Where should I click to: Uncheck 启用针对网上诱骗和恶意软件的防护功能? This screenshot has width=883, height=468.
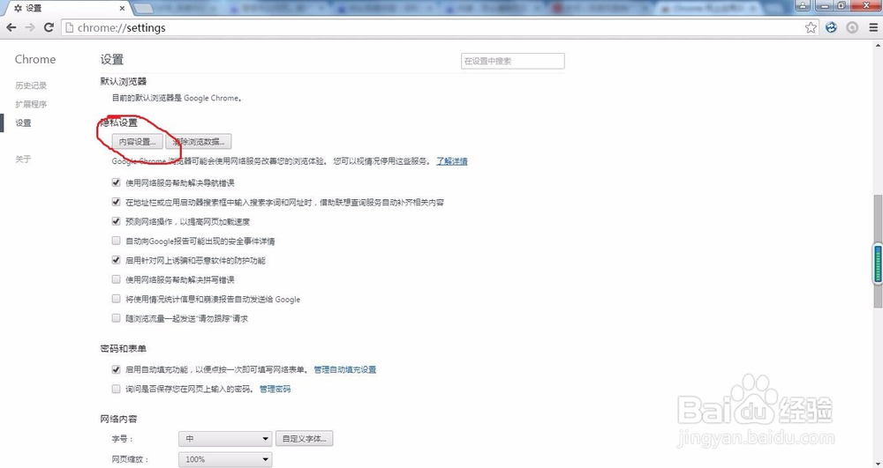(116, 260)
